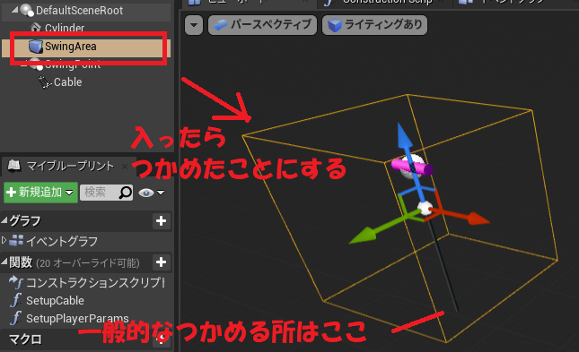
Task: Open コンストラクションスクリプト function
Action: (95, 283)
